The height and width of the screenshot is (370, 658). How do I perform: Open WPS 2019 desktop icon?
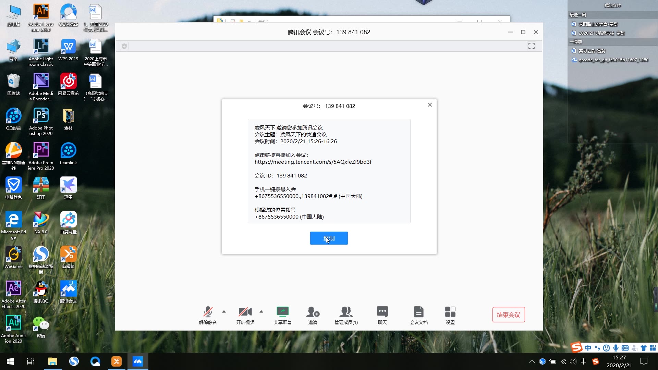tap(68, 50)
